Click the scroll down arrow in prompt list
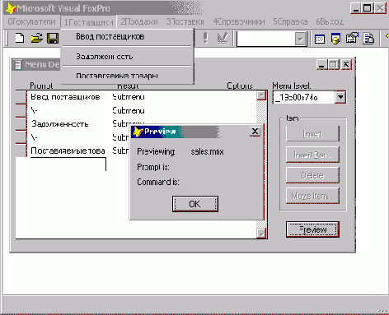The image size is (389, 315). 261,234
